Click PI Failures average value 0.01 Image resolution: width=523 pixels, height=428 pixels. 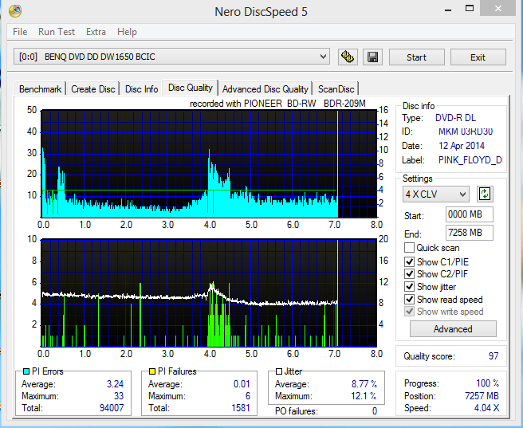point(242,384)
